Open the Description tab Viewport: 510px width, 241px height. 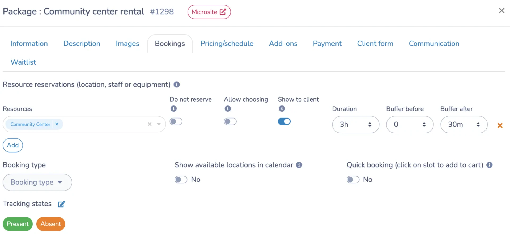click(82, 44)
